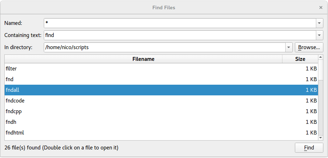Expand the Containing text dropdown arrow
Screen dimensions: 328x158
pyautogui.click(x=319, y=35)
